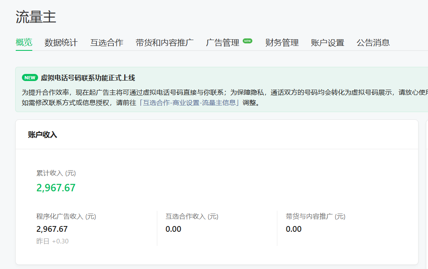
Task: View the 公告消息 tab
Action: pos(373,43)
